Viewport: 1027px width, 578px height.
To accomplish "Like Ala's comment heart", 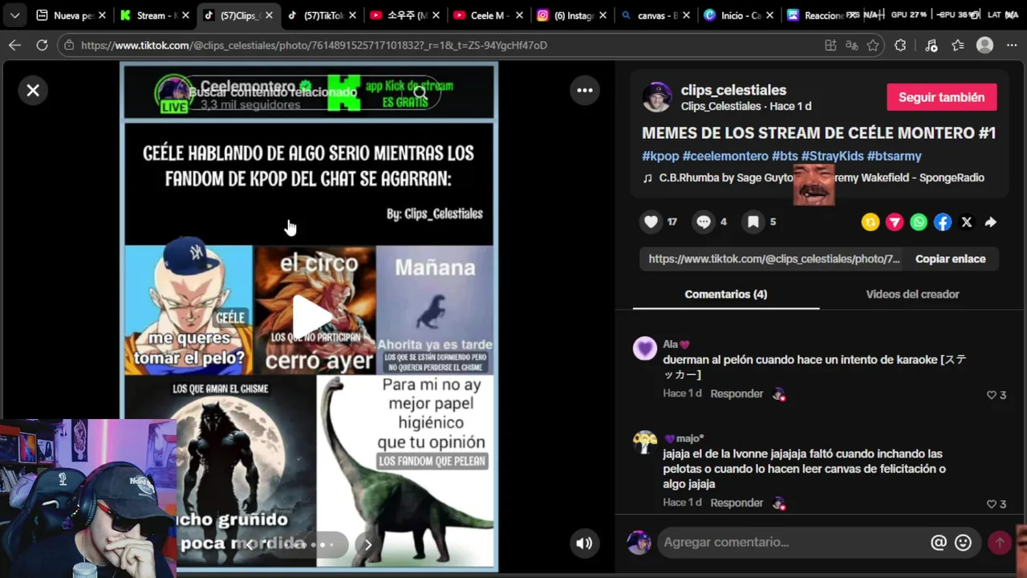I will [992, 395].
